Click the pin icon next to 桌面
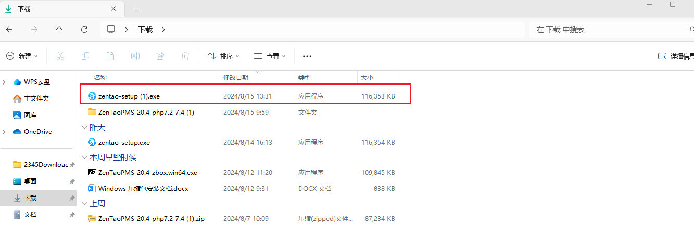This screenshot has height=225, width=694. point(72,181)
